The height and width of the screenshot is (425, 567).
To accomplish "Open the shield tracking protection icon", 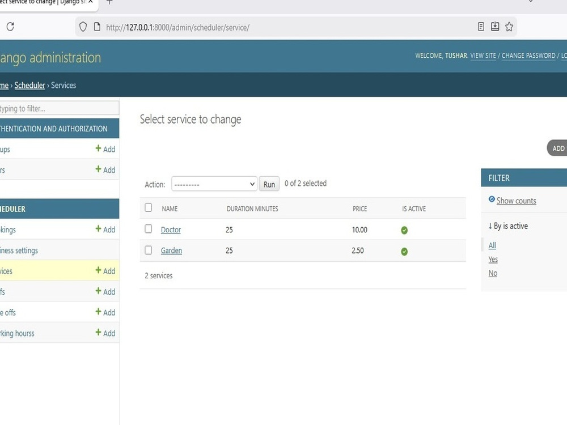I will coord(83,27).
